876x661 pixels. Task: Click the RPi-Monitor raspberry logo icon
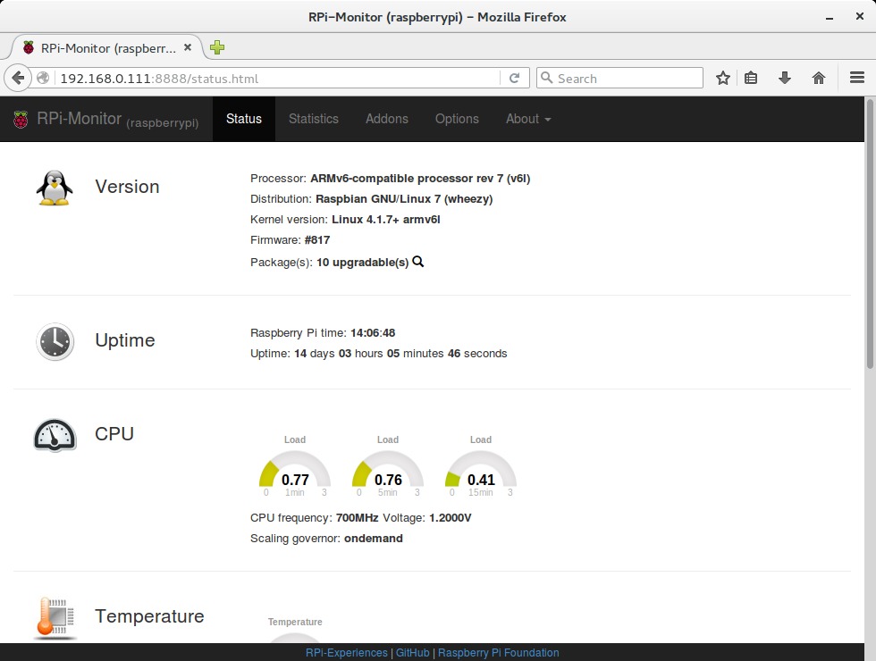[21, 118]
